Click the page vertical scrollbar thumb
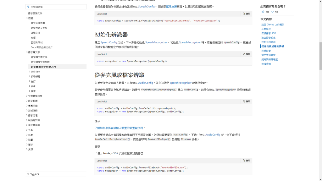The height and width of the screenshot is (181, 322). pos(320,56)
